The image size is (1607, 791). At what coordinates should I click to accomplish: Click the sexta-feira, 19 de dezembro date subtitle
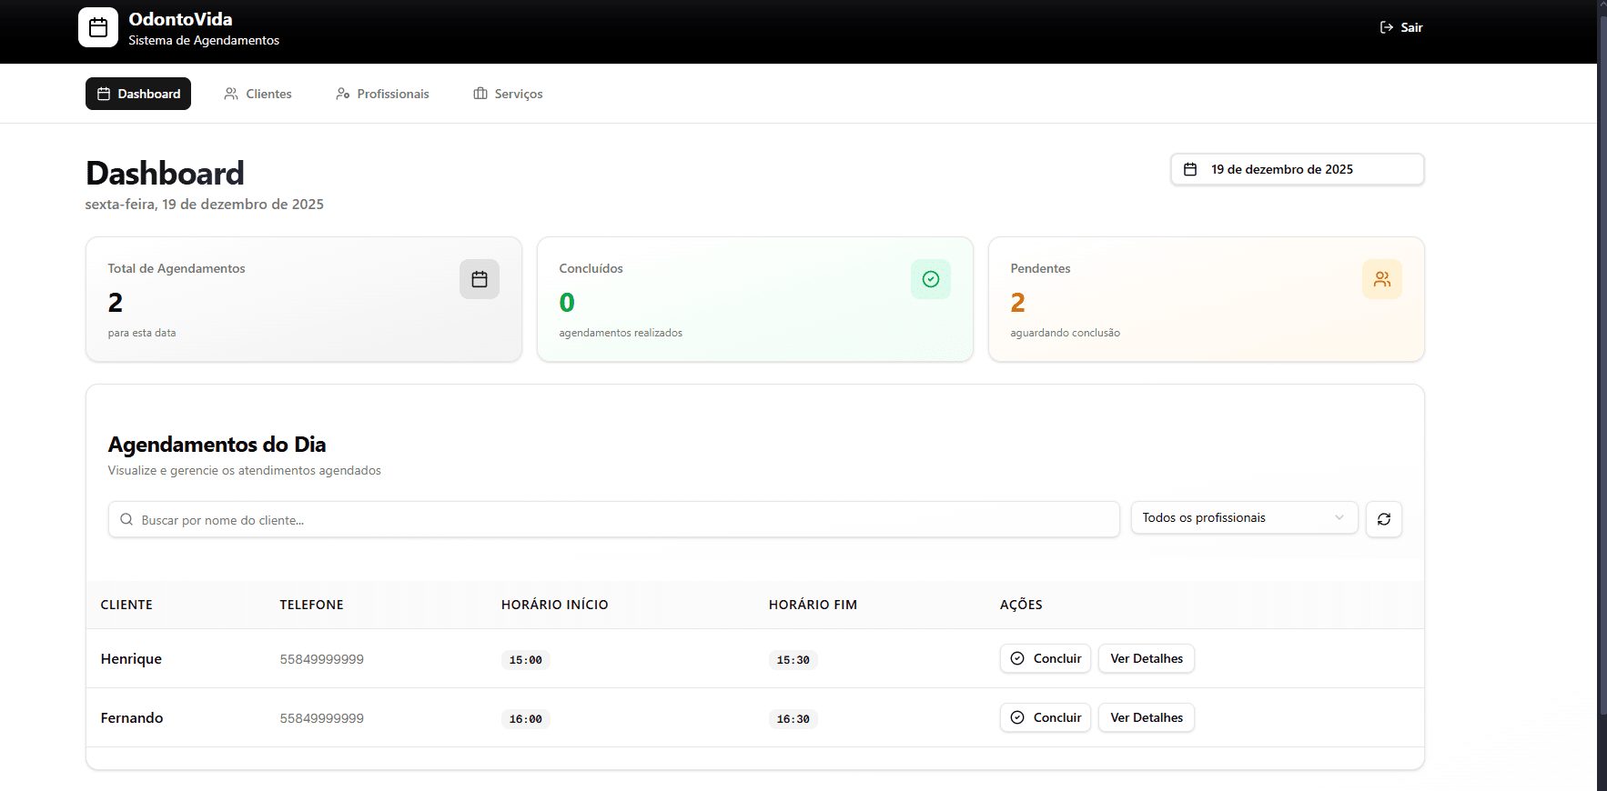[204, 205]
